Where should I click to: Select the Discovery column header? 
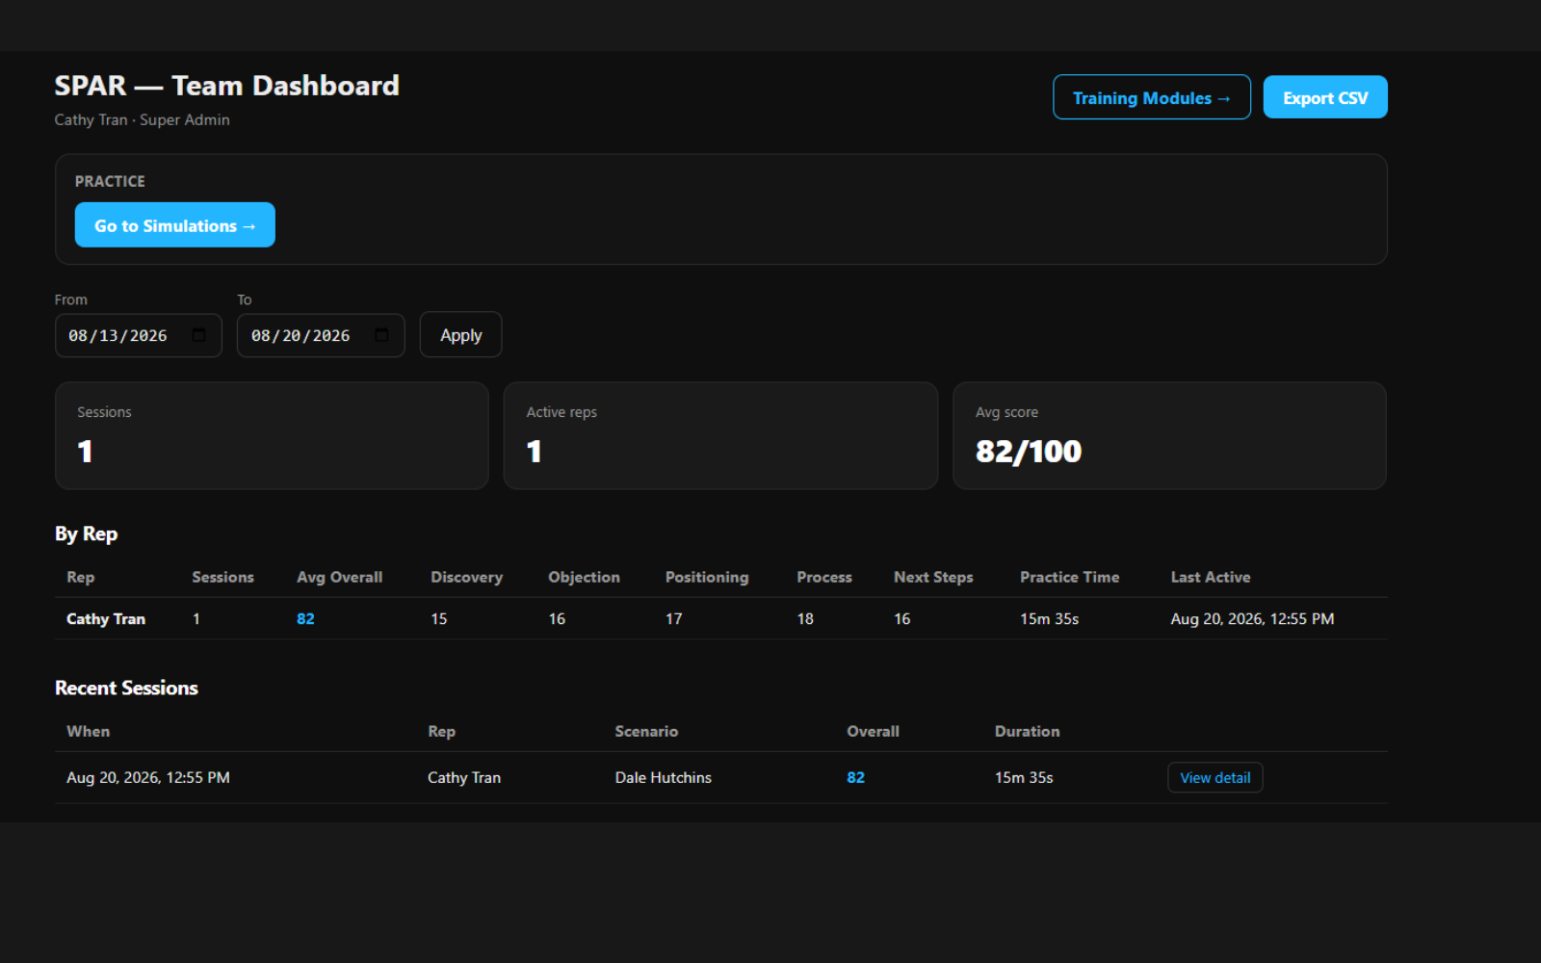point(466,577)
